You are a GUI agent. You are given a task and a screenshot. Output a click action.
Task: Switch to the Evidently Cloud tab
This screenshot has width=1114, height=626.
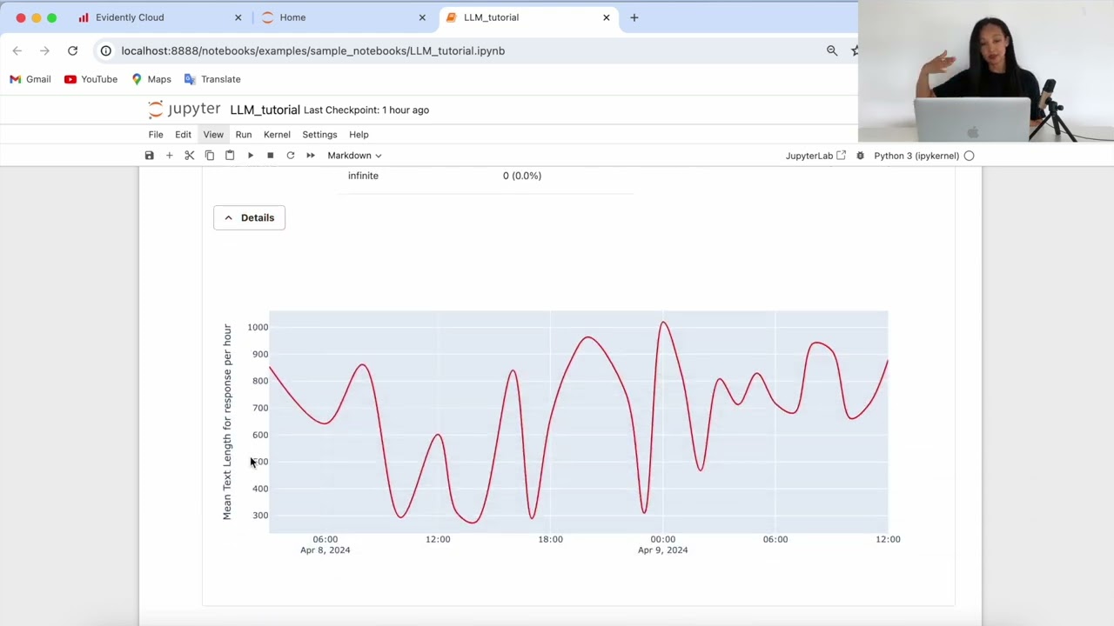(130, 17)
